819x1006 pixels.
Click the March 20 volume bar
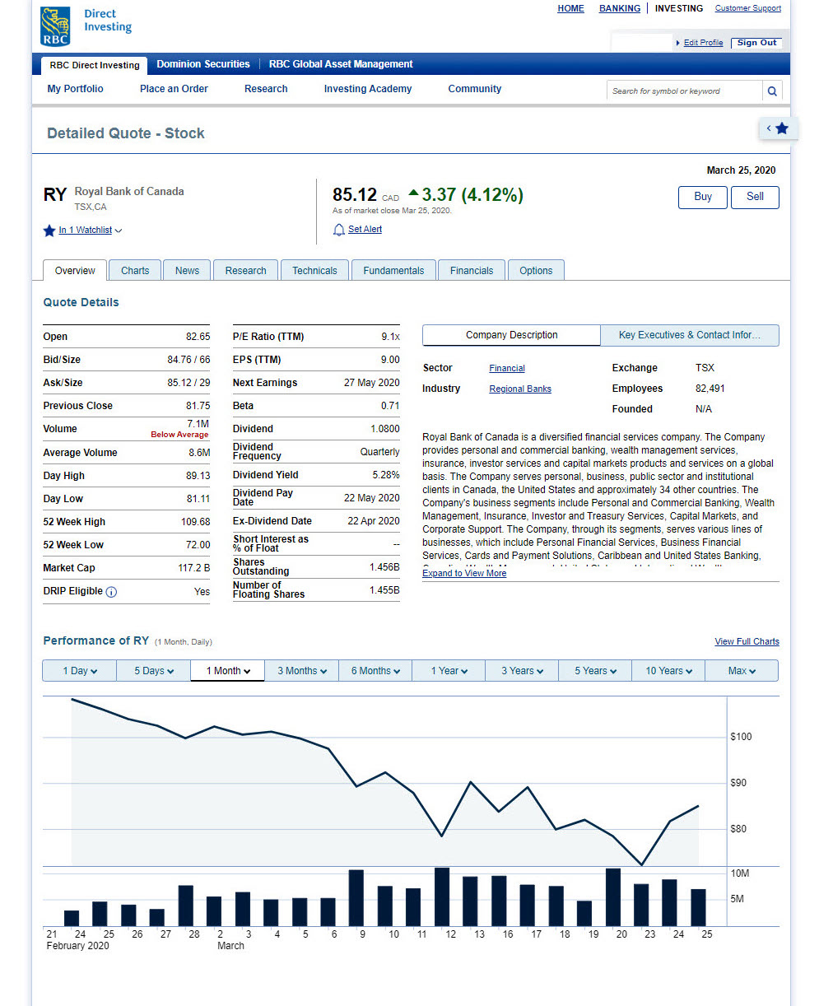click(613, 897)
